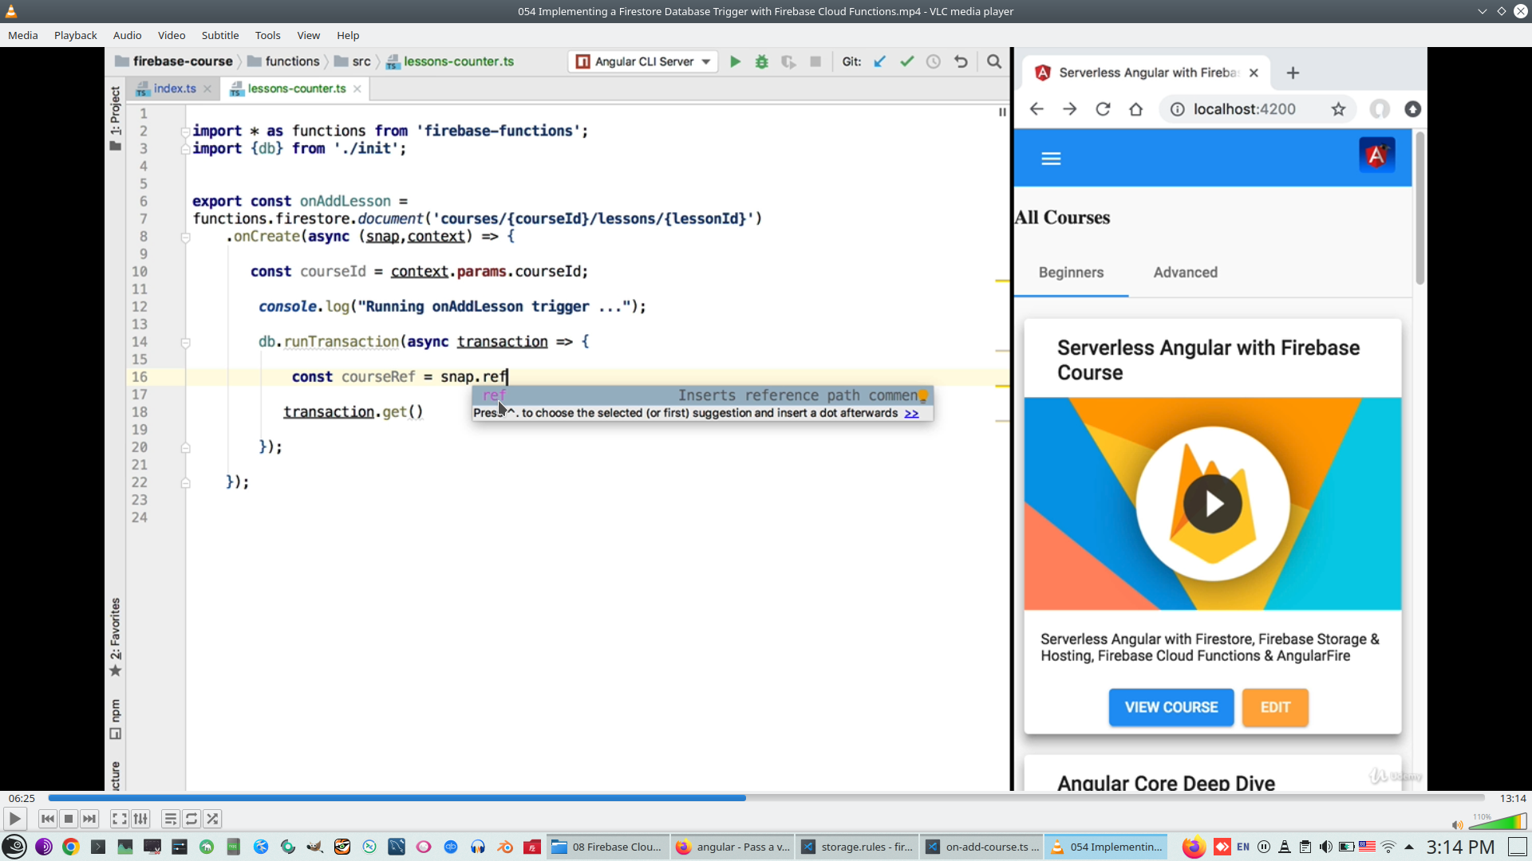This screenshot has height=861, width=1532.
Task: Toggle loop repeat mode
Action: pyautogui.click(x=191, y=819)
